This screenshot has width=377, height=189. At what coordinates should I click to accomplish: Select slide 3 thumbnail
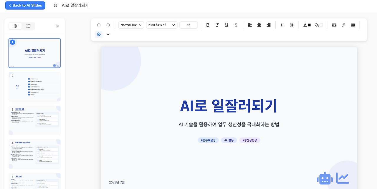click(x=34, y=120)
